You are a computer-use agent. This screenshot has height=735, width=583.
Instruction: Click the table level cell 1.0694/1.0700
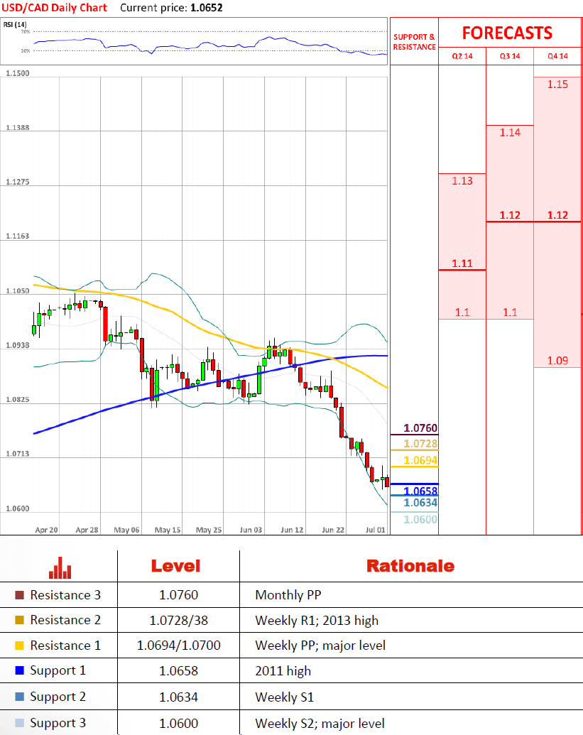[x=178, y=646]
